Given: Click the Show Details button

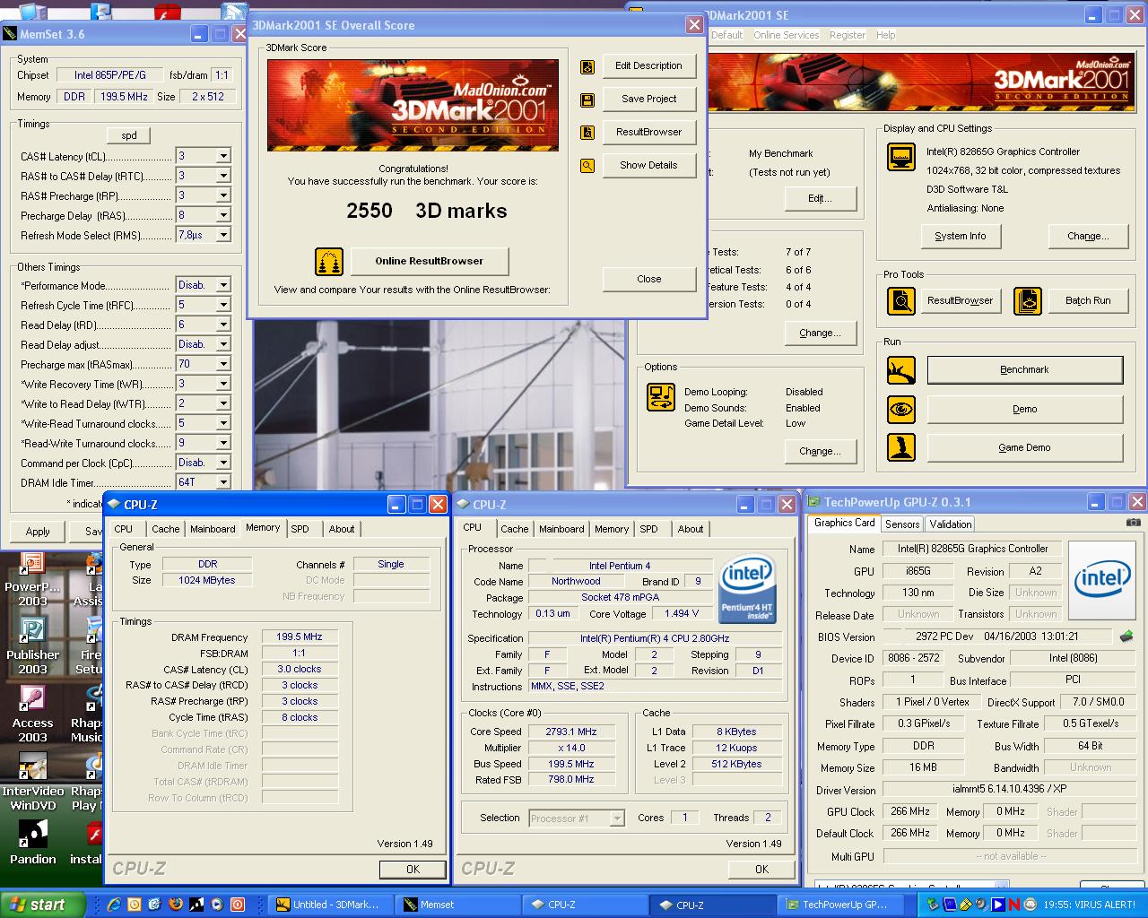Looking at the screenshot, I should coord(649,165).
